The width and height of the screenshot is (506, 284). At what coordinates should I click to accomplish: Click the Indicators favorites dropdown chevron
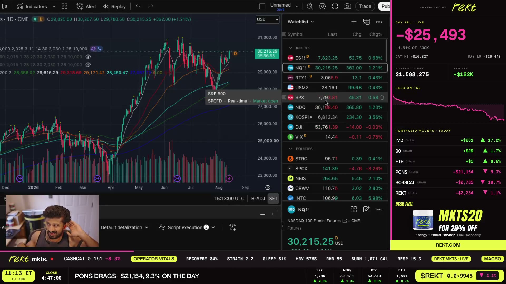click(54, 6)
